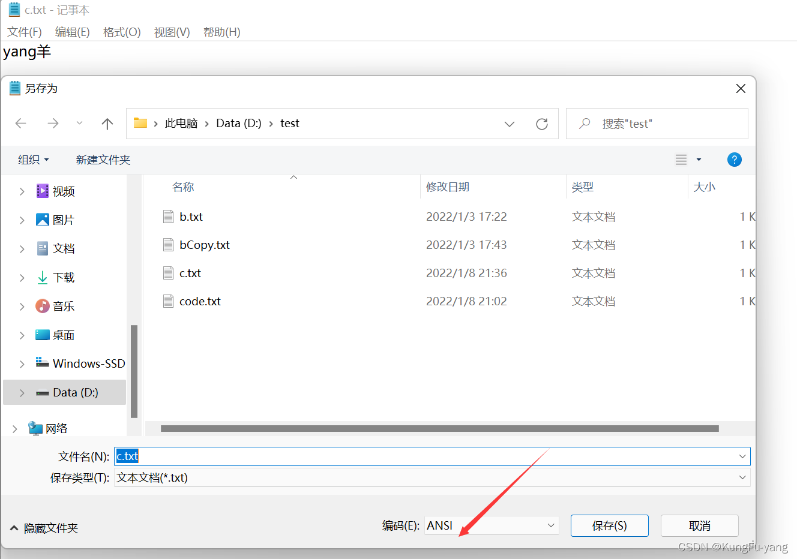Expand the 桌面 tree node

click(x=22, y=335)
